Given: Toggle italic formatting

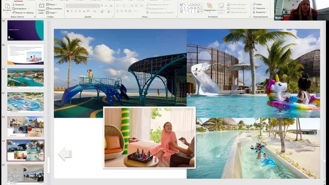Looking at the screenshot, I should 72,11.
